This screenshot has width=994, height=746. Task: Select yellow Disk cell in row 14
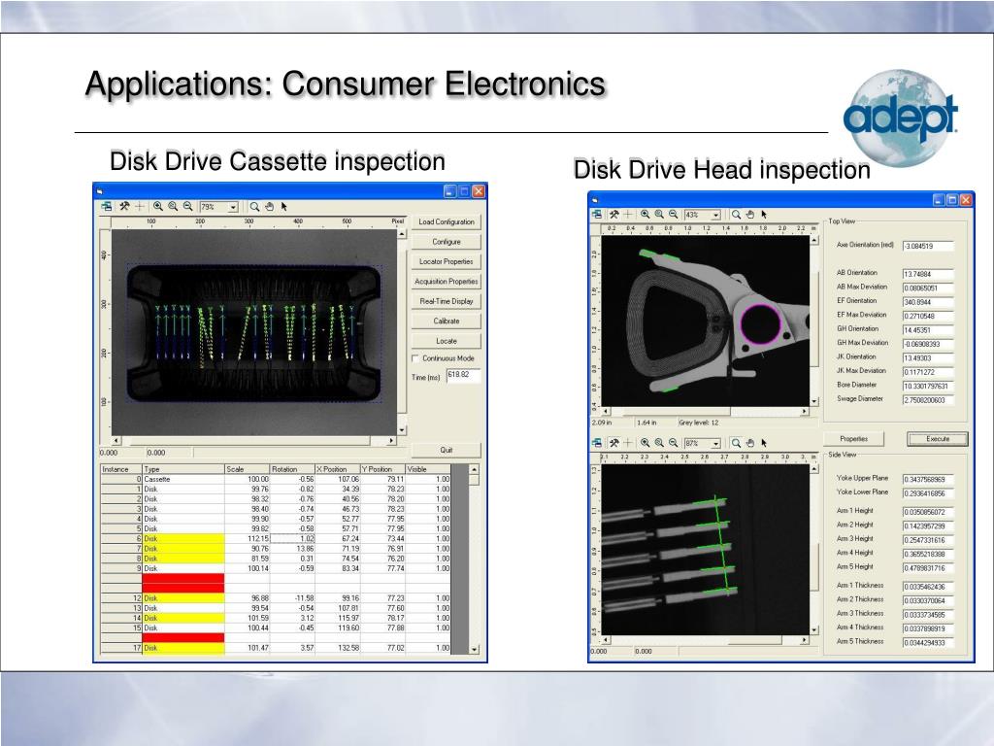(183, 618)
